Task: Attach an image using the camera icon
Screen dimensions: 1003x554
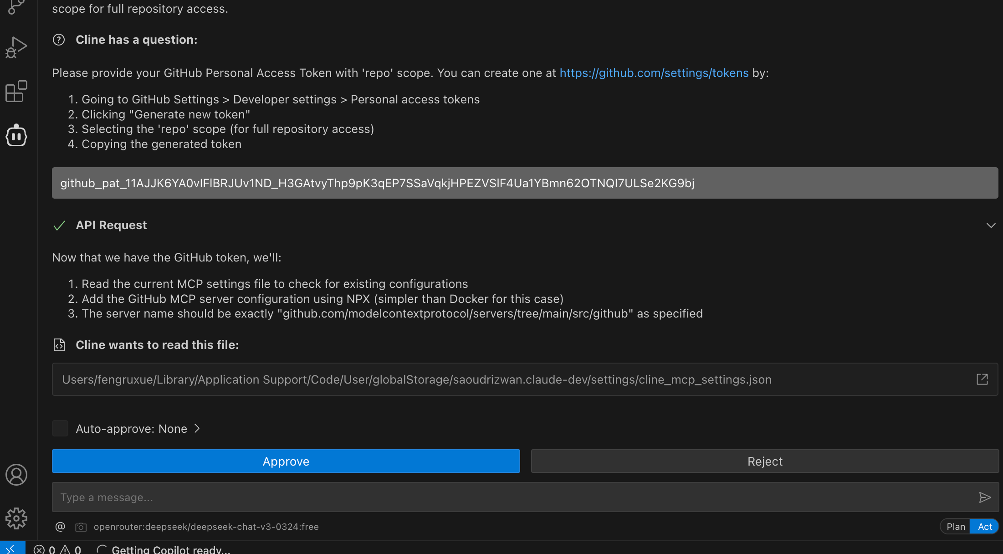Action: pyautogui.click(x=81, y=527)
